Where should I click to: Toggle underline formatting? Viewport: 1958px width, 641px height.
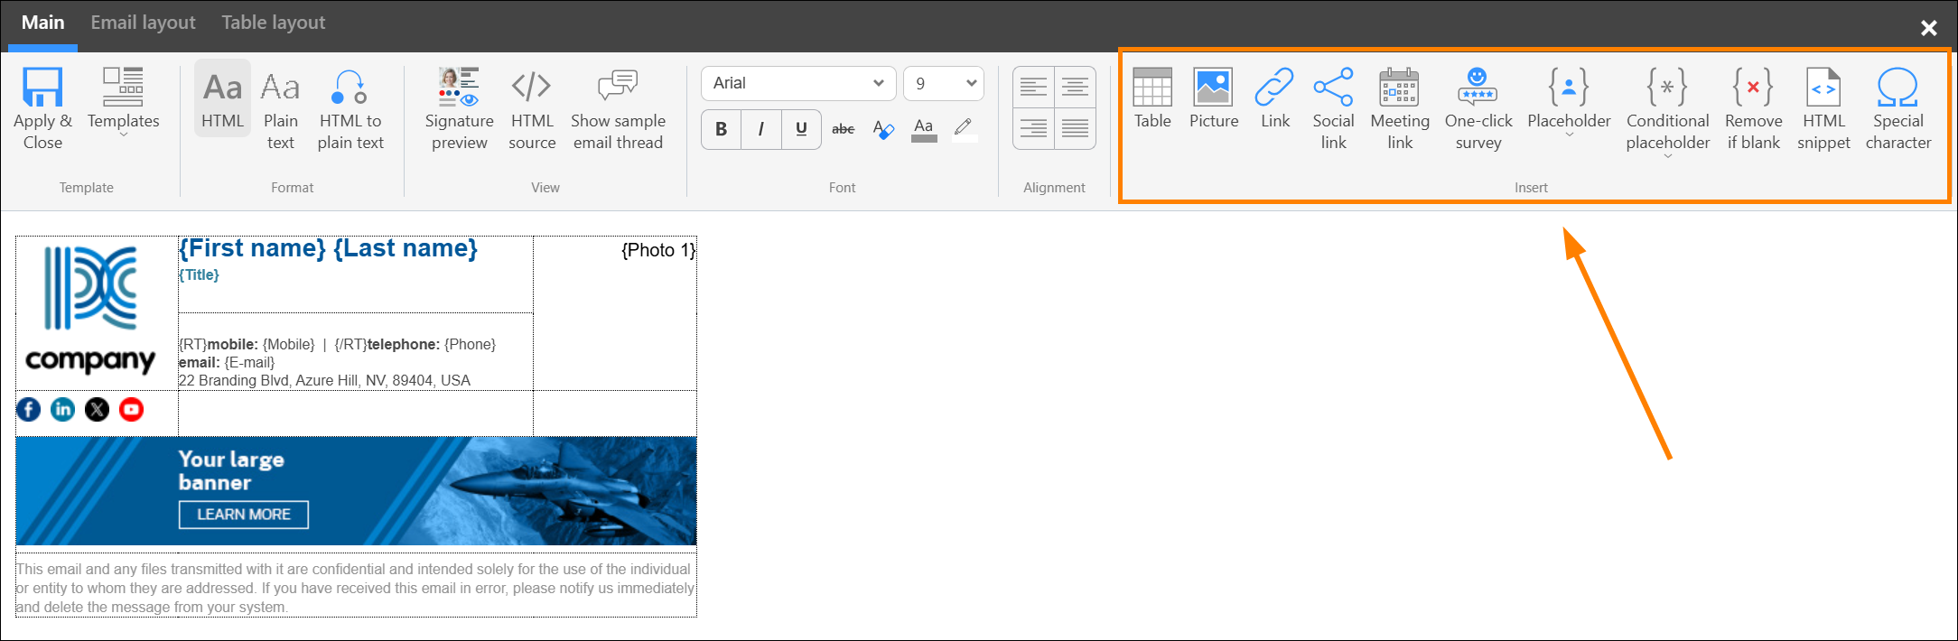click(x=801, y=129)
